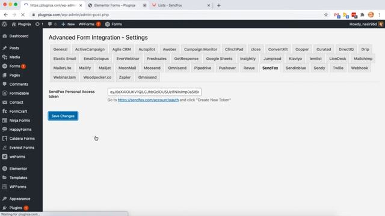This screenshot has width=385, height=216.
Task: Open the Aweber settings tab
Action: pos(170,49)
